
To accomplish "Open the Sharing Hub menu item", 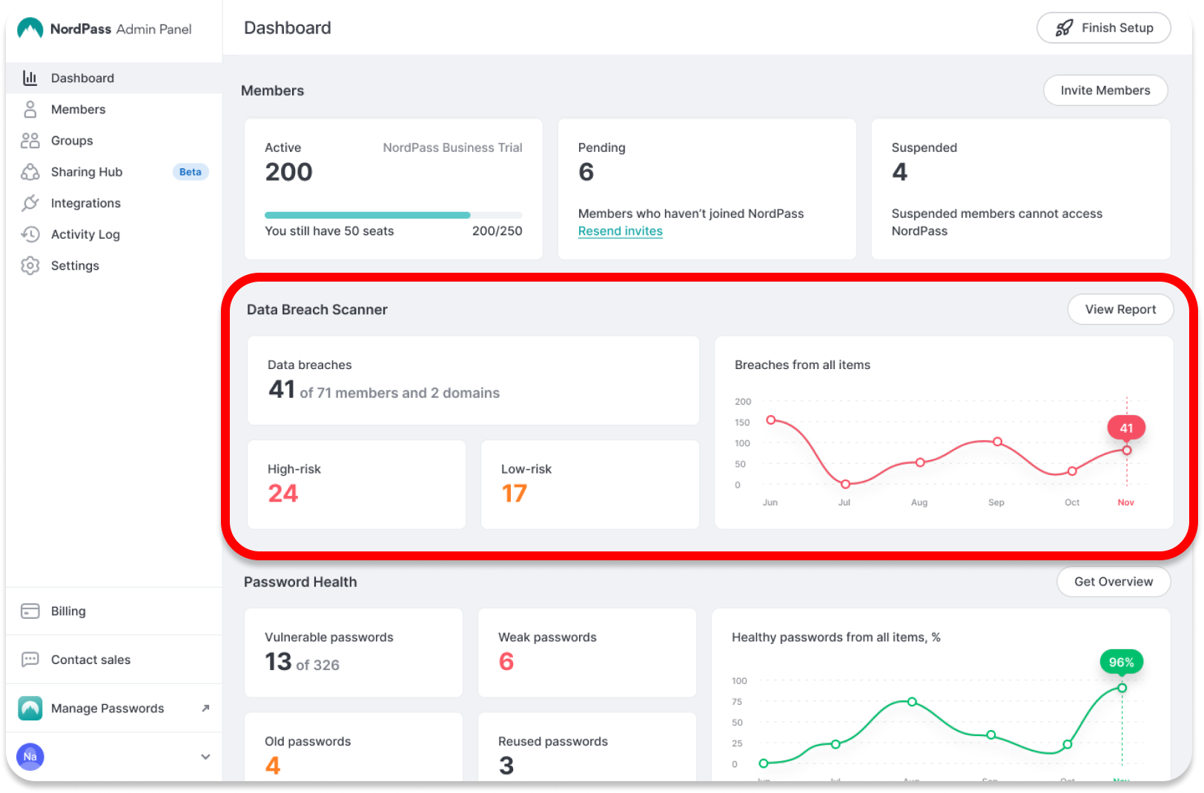I will (114, 172).
